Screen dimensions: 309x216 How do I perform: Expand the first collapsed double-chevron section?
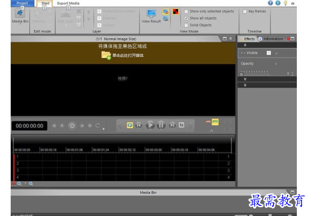[245, 79]
